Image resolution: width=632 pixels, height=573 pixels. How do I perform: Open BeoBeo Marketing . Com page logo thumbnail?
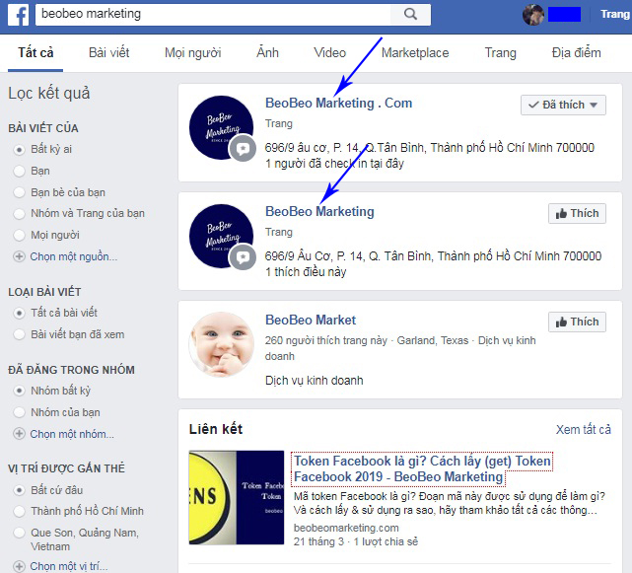[x=221, y=128]
